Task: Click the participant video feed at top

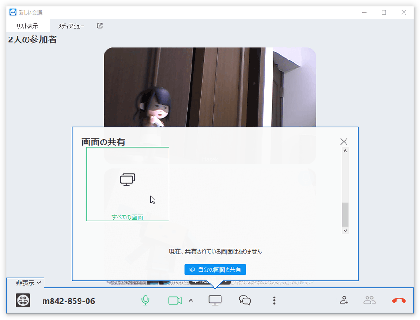Action: pyautogui.click(x=210, y=87)
